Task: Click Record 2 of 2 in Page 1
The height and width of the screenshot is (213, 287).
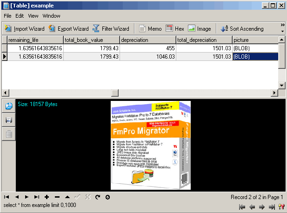Action: (257, 197)
